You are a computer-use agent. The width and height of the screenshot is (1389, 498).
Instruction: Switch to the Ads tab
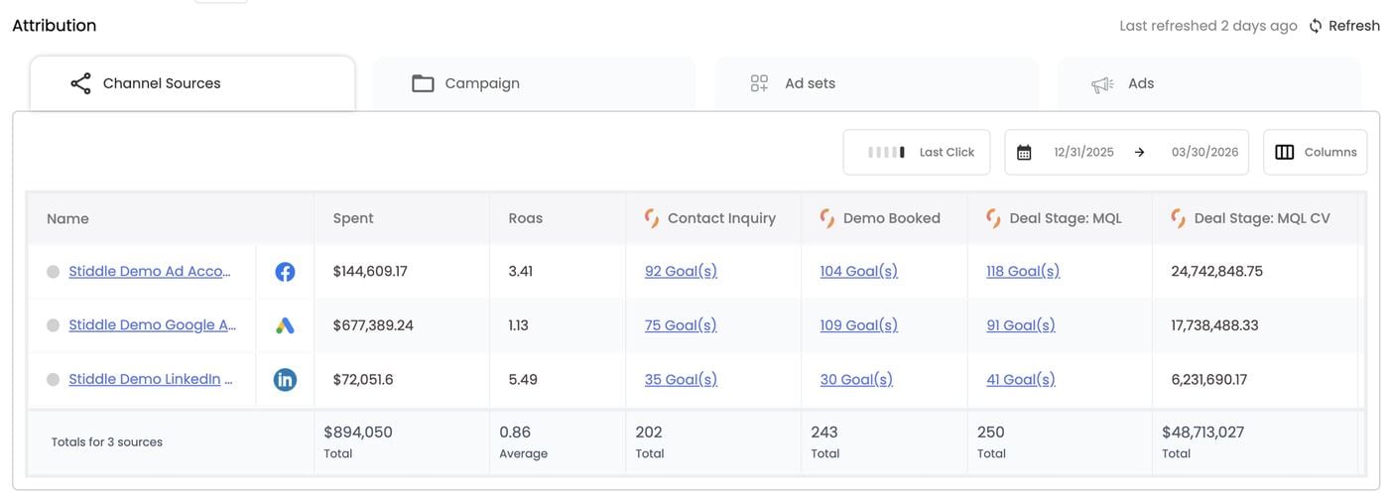click(x=1209, y=83)
